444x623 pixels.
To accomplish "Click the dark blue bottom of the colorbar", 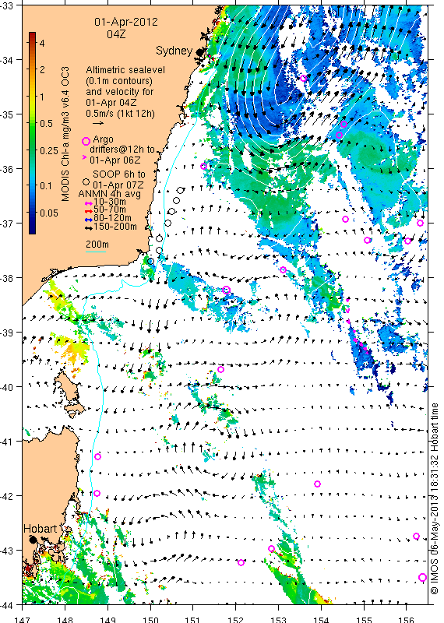I will pyautogui.click(x=32, y=230).
